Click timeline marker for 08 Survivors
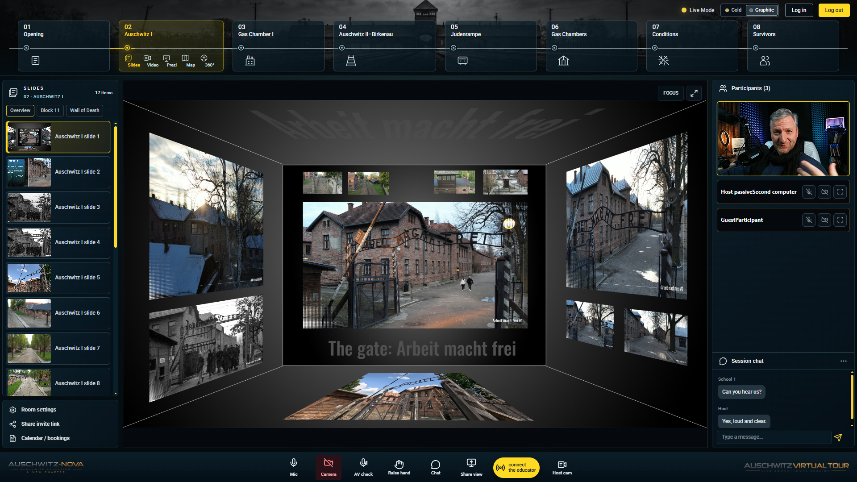 (756, 48)
